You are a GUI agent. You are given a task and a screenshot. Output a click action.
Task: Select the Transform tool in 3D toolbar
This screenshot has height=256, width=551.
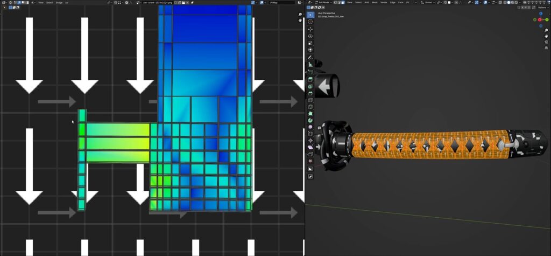310,50
